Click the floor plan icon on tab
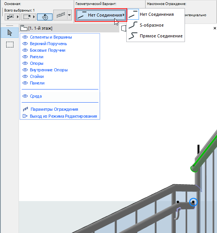The image size is (217, 233). (x=24, y=28)
